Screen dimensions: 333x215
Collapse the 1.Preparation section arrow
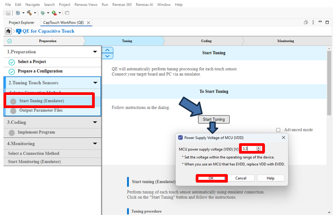click(95, 52)
